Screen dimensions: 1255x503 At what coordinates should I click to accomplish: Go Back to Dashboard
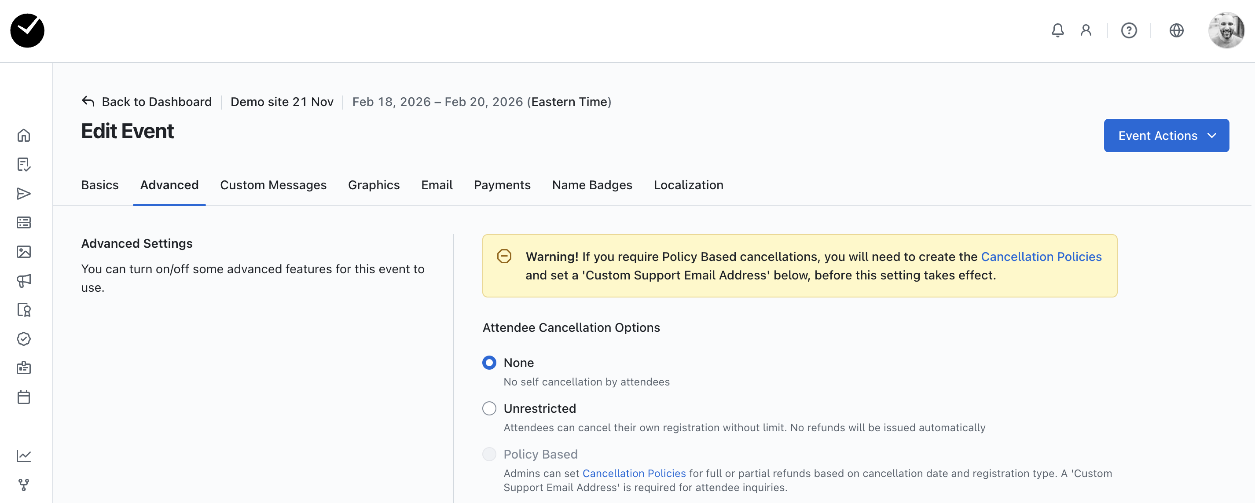147,102
